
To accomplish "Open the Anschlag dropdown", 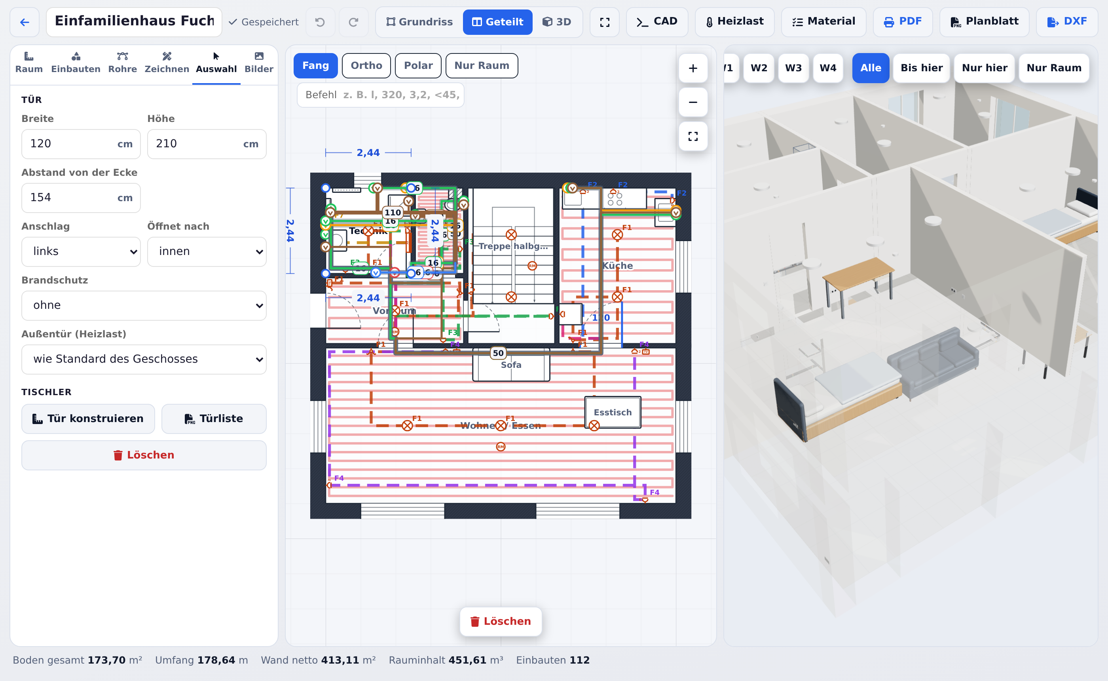I will pyautogui.click(x=81, y=251).
